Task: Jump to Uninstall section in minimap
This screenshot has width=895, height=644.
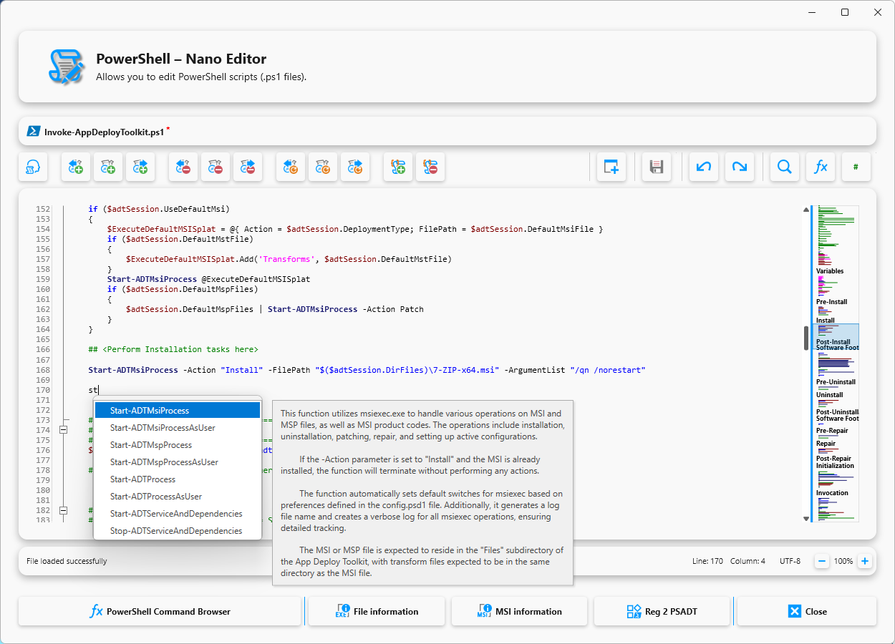Action: tap(829, 395)
